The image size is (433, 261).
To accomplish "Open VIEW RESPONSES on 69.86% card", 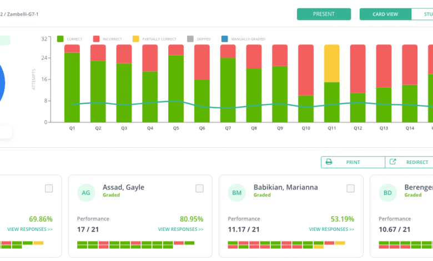I will pyautogui.click(x=30, y=229).
